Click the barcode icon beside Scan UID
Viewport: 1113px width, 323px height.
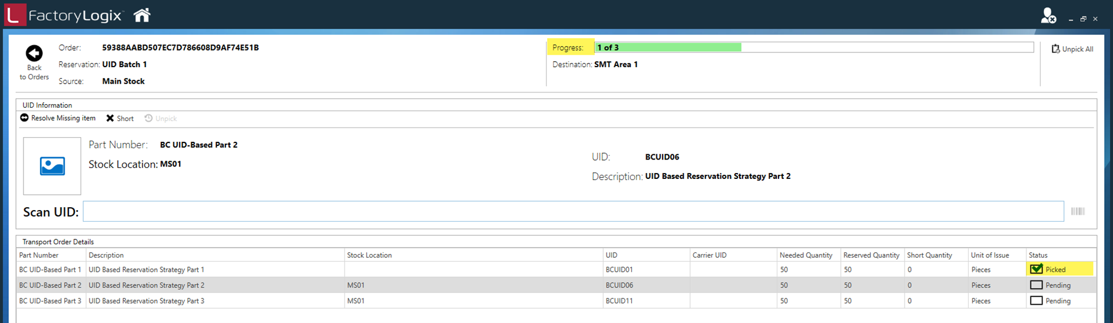[1078, 211]
